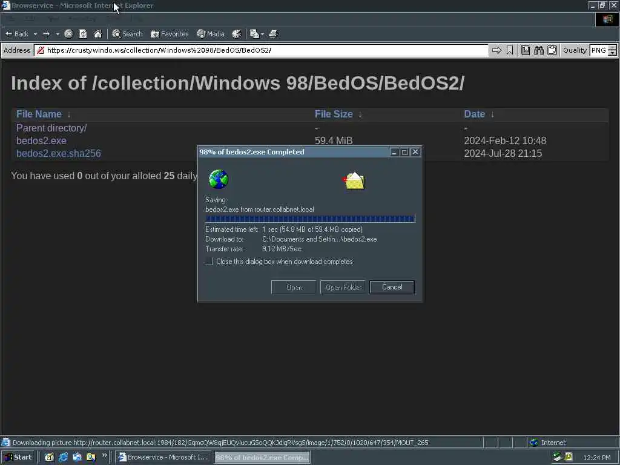Open the Back history dropdown arrow

(35, 34)
